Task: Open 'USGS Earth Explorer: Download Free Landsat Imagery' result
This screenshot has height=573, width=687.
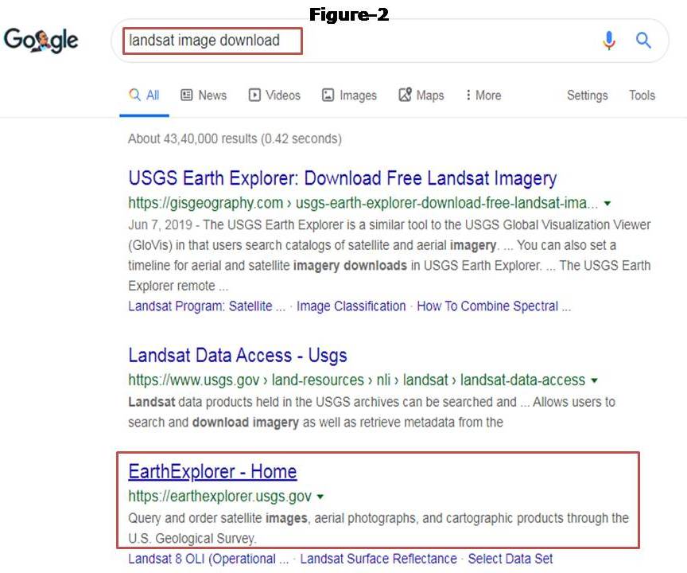Action: click(x=342, y=178)
